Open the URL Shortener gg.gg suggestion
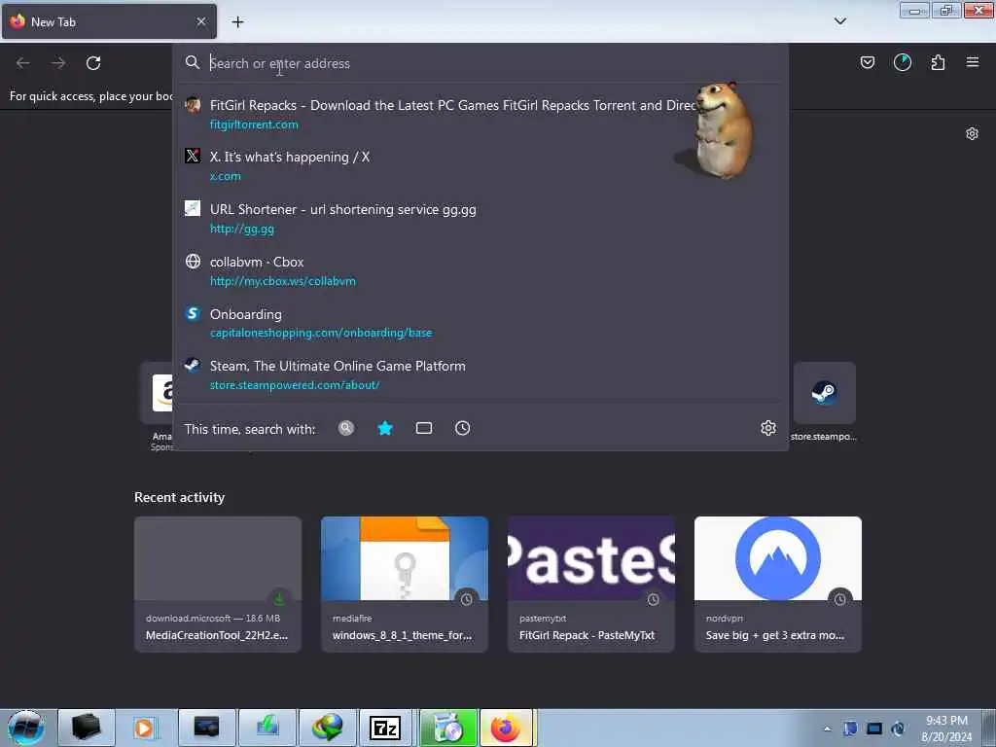The height and width of the screenshot is (747, 996). coord(480,218)
